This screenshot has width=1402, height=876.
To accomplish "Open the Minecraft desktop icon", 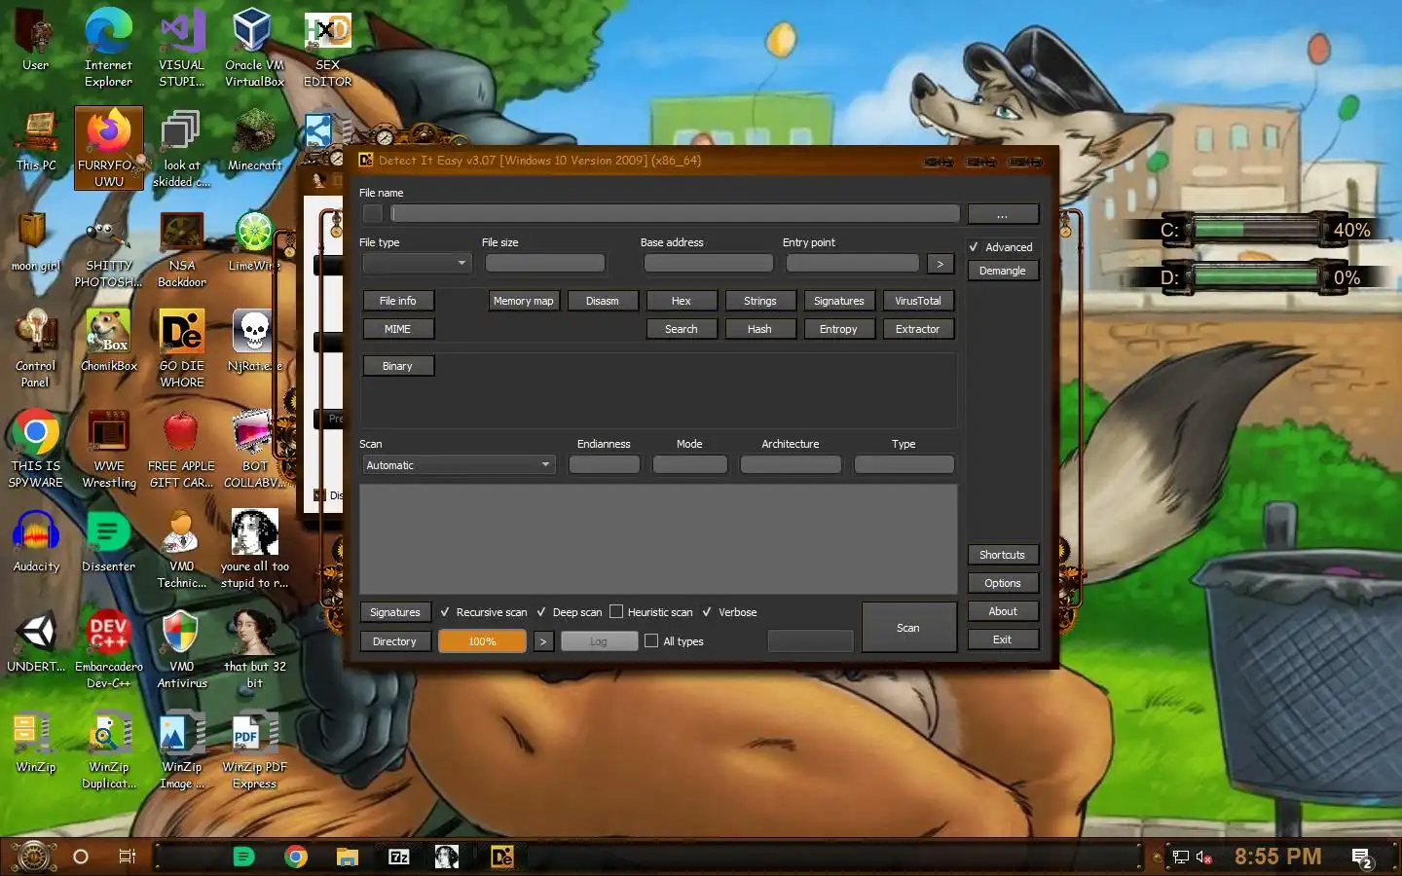I will [254, 141].
